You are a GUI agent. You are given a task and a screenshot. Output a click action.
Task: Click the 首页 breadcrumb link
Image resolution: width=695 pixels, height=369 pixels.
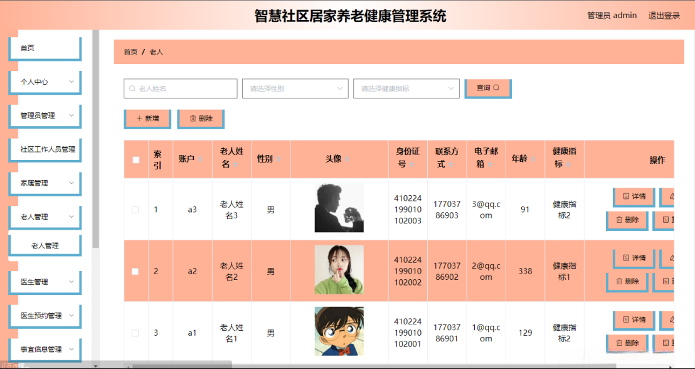(x=129, y=52)
